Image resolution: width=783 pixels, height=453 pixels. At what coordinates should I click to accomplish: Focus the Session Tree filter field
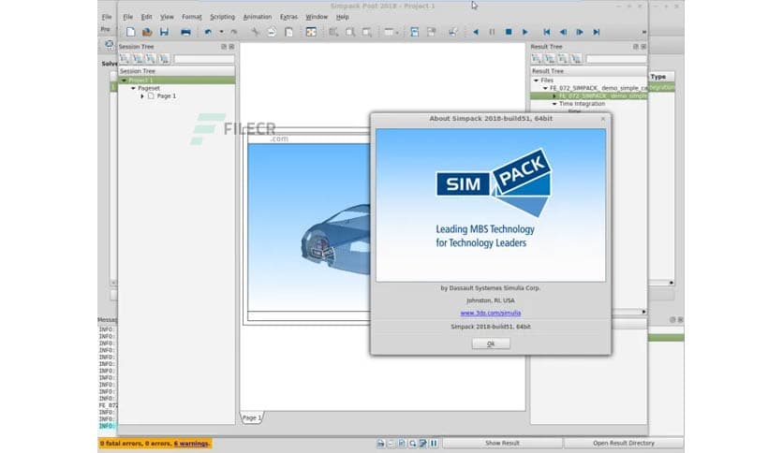204,59
